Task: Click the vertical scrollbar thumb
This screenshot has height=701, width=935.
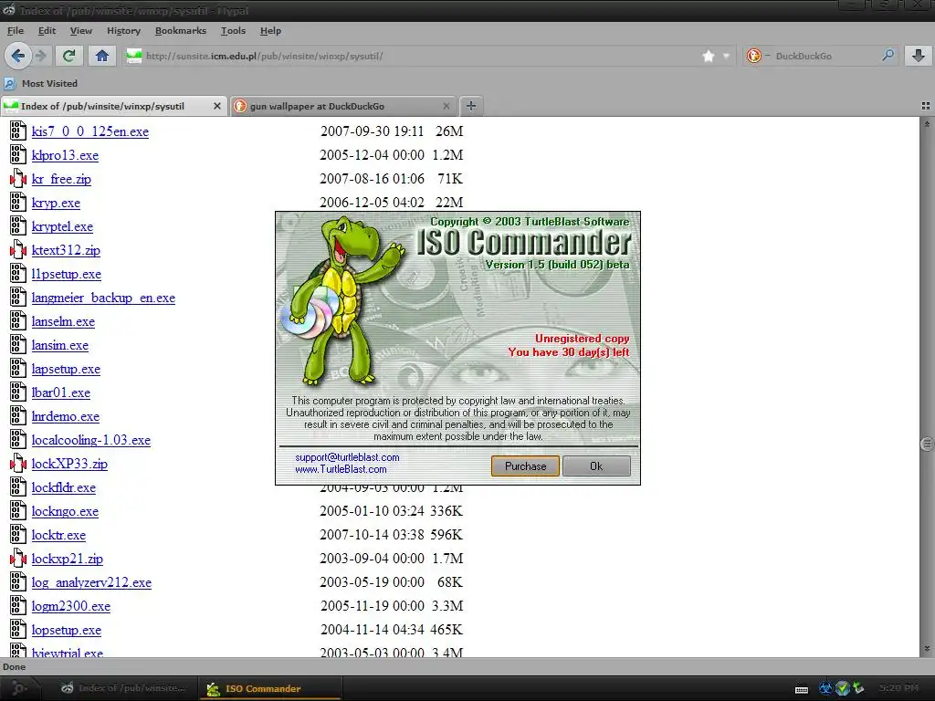Action: click(x=927, y=445)
